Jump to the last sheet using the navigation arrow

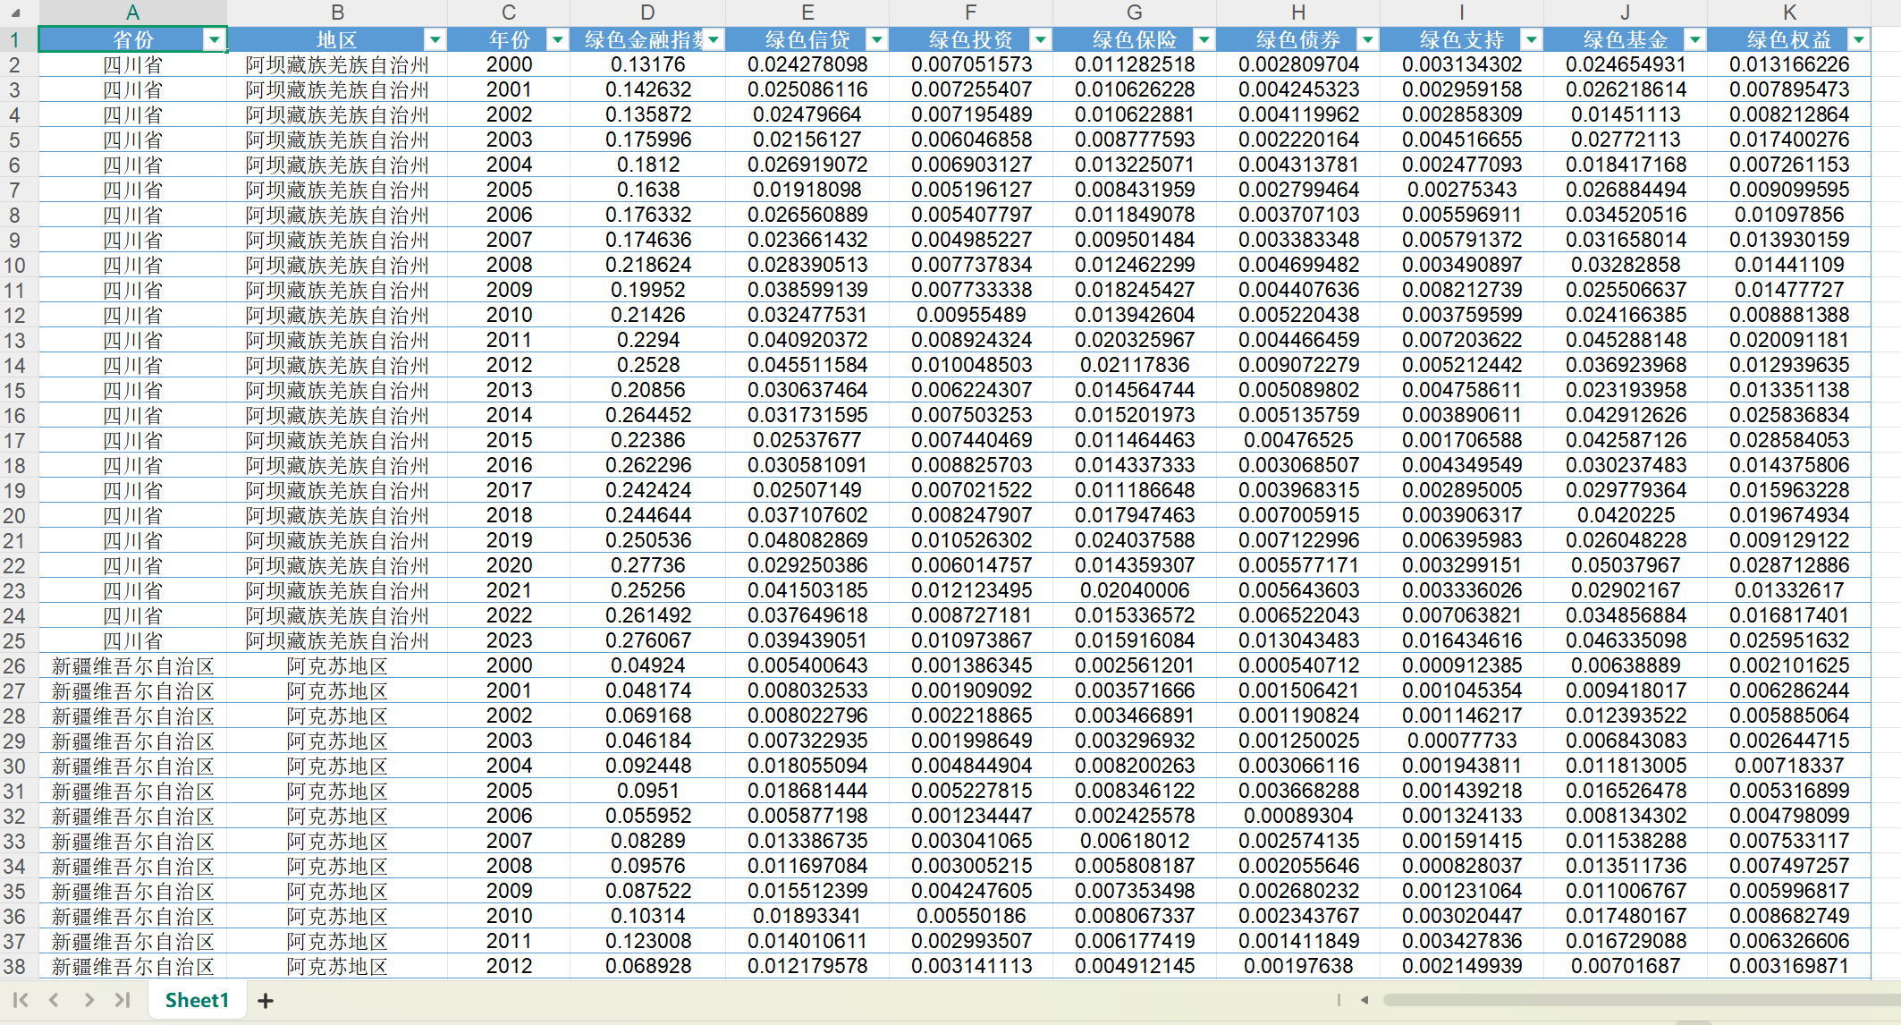123,1000
